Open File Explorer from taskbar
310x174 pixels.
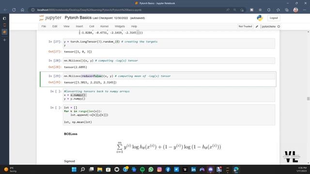pos(100,170)
